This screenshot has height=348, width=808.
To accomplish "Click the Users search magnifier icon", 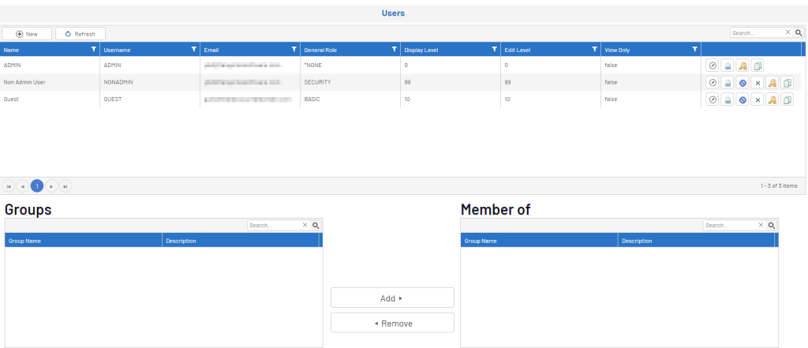I will coord(799,32).
